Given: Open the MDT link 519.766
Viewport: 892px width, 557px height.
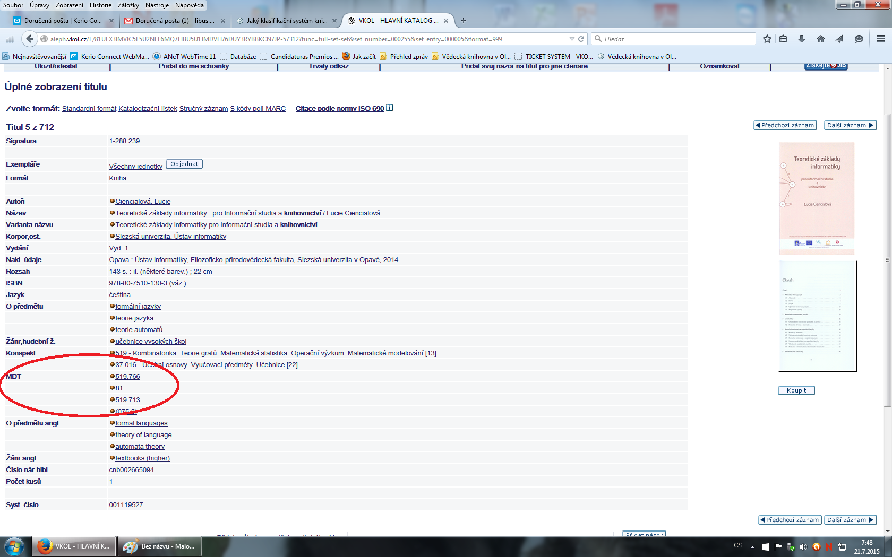Looking at the screenshot, I should click(127, 377).
